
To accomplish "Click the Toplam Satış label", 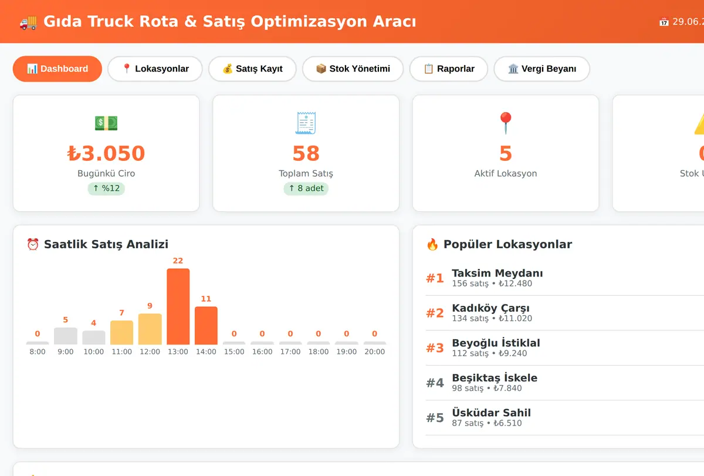I will 306,174.
